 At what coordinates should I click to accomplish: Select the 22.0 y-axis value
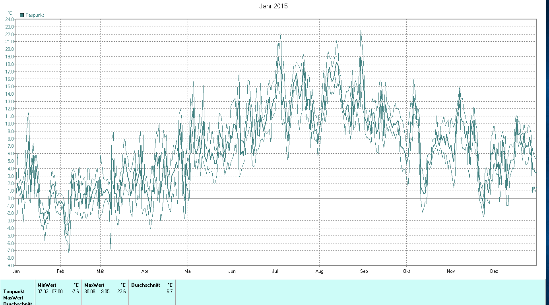point(10,34)
